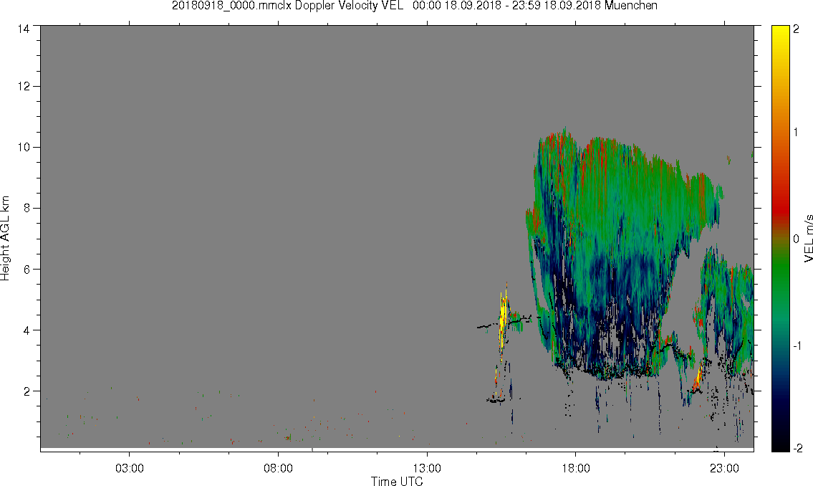This screenshot has height=486, width=813.
Task: Click the '08:00' time axis label
Action: [278, 468]
